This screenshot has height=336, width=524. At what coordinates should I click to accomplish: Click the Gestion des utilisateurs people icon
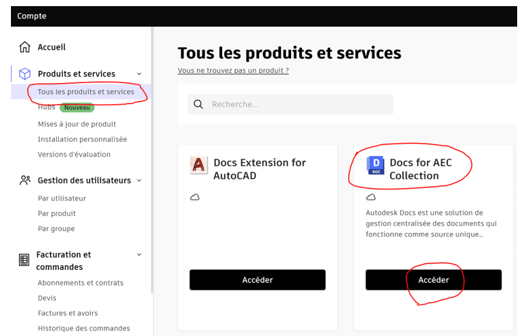pyautogui.click(x=25, y=181)
